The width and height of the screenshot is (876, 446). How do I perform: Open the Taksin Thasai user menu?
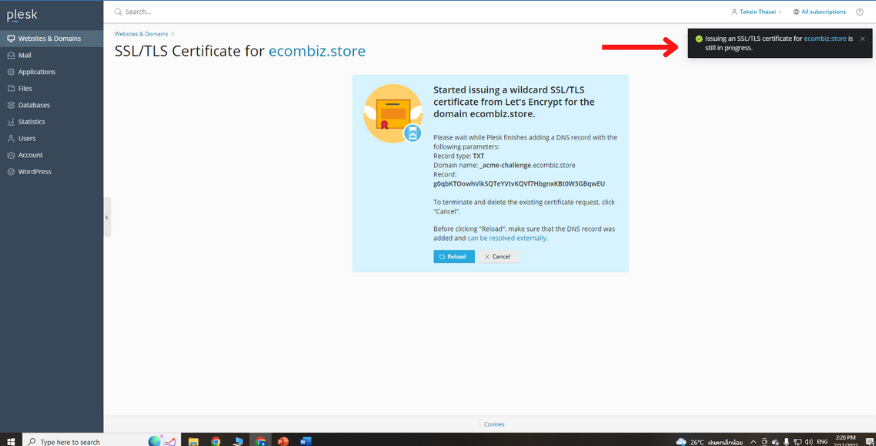coord(756,12)
